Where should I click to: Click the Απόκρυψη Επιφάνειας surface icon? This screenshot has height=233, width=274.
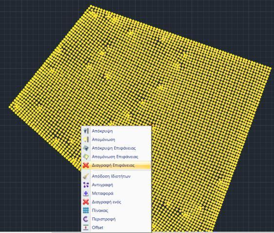pos(86,148)
